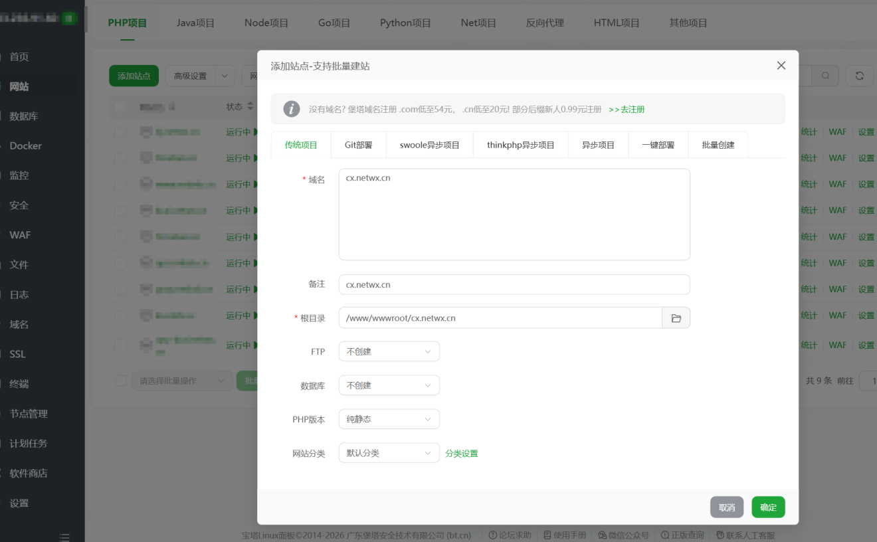This screenshot has height=542, width=877.
Task: Click the sidebar collapse icon at bottom
Action: coord(64,536)
